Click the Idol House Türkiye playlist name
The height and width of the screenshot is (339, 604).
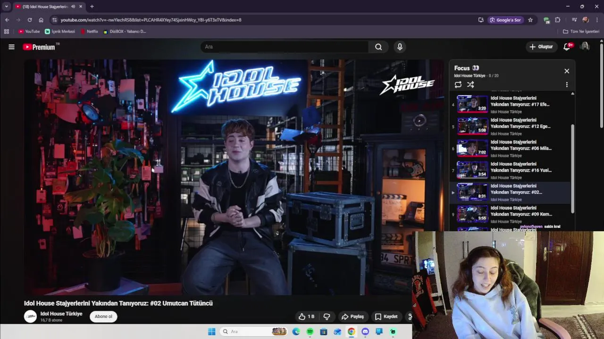point(470,76)
